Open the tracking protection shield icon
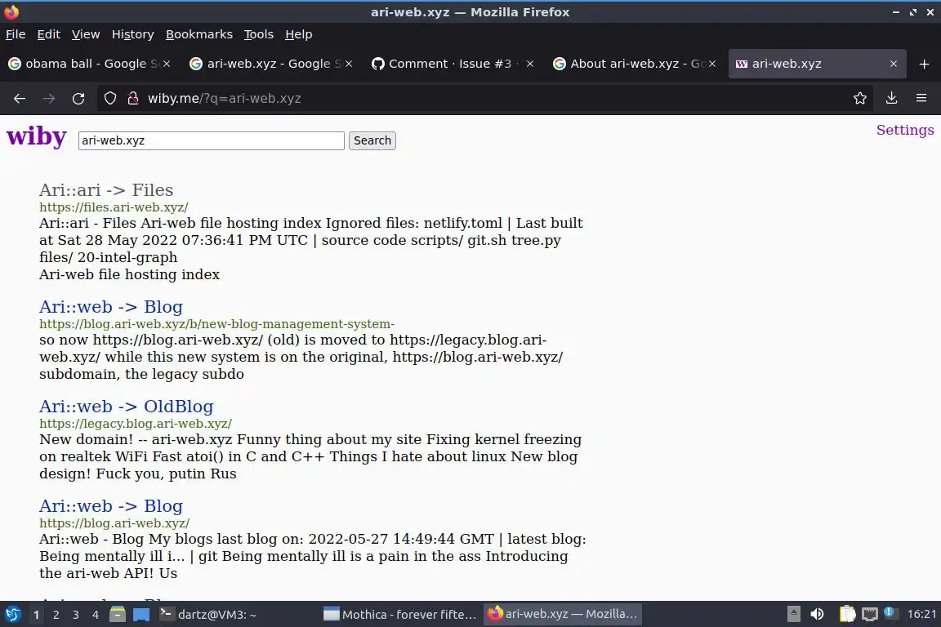Screen dimensions: 941x627 (109, 99)
